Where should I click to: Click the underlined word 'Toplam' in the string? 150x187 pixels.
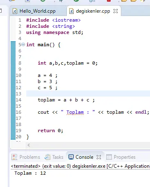(75, 112)
